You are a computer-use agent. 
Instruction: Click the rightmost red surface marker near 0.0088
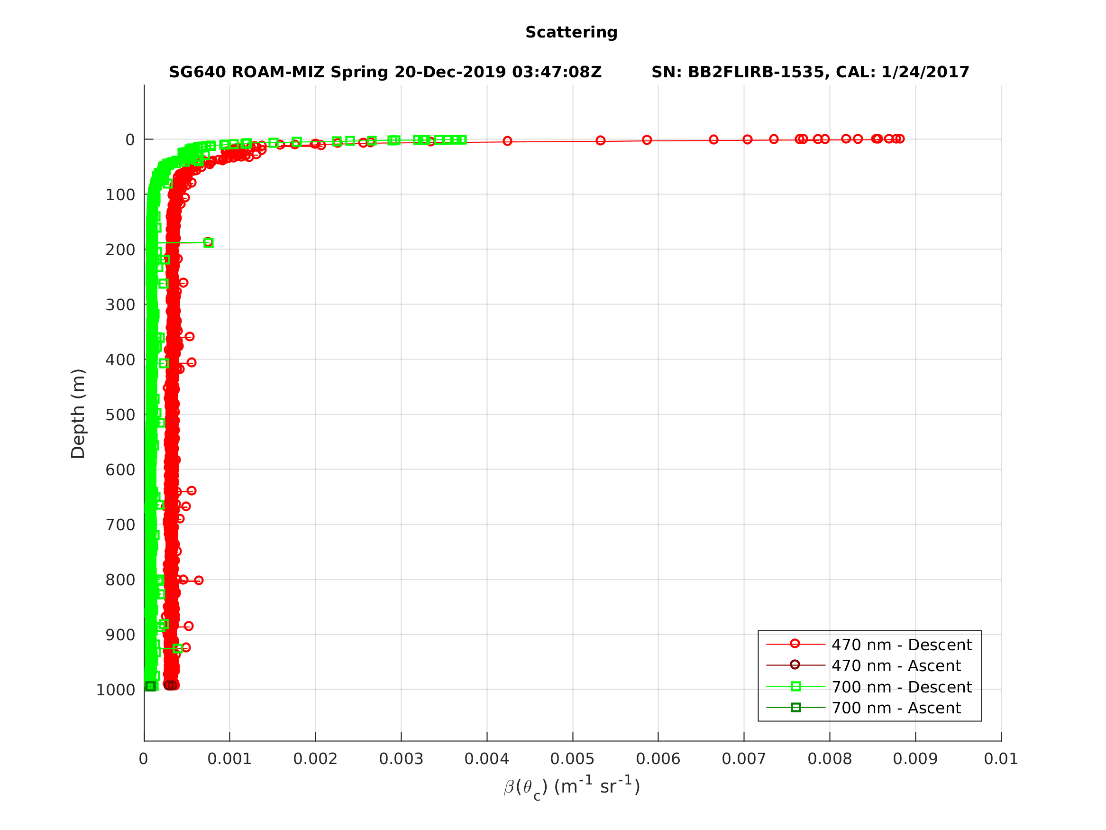(x=899, y=138)
